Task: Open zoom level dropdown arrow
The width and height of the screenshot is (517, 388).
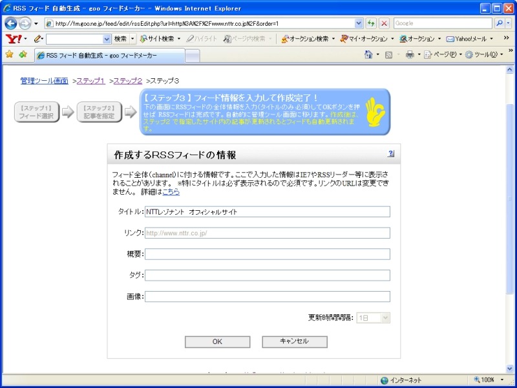Action: coord(502,380)
